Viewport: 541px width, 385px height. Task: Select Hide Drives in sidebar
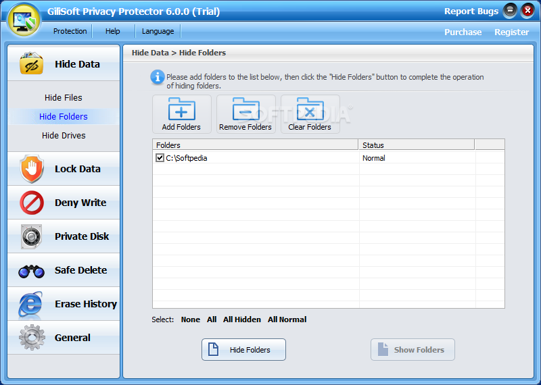(x=64, y=136)
